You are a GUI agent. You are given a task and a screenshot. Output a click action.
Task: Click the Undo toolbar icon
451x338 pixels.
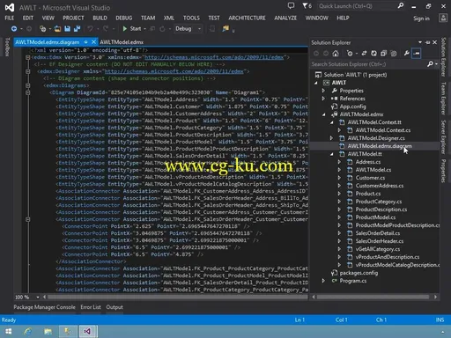90,29
